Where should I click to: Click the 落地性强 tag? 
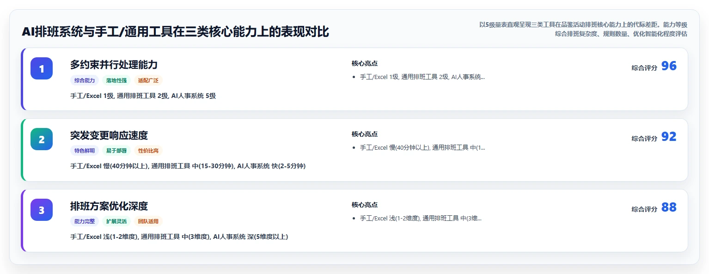(116, 80)
